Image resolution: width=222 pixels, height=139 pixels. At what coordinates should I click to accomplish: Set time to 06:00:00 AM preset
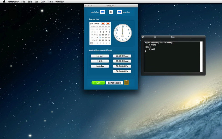[122, 61]
